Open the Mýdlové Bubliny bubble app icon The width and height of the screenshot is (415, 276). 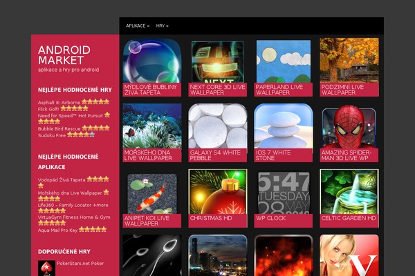pos(152,61)
